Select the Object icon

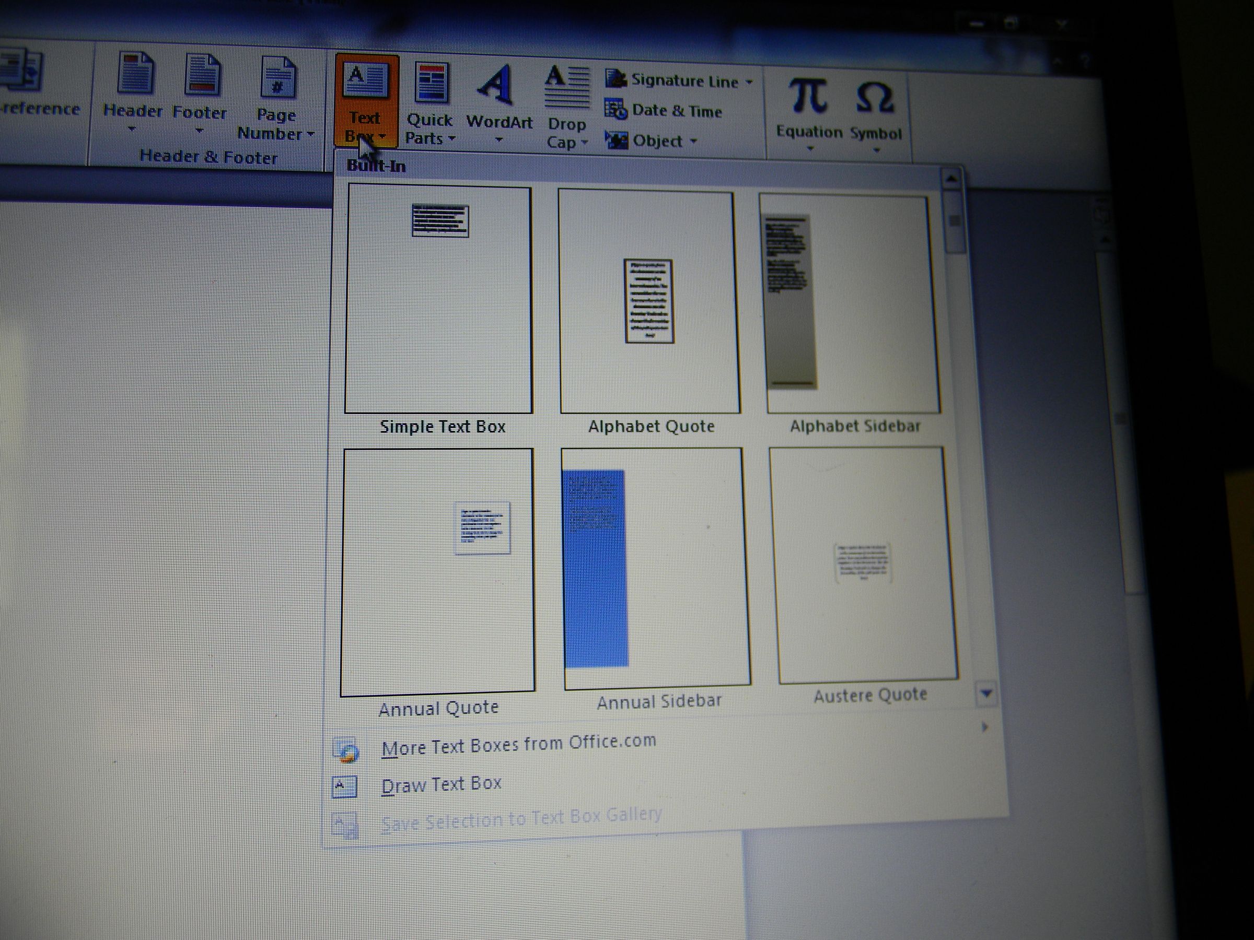tap(617, 140)
